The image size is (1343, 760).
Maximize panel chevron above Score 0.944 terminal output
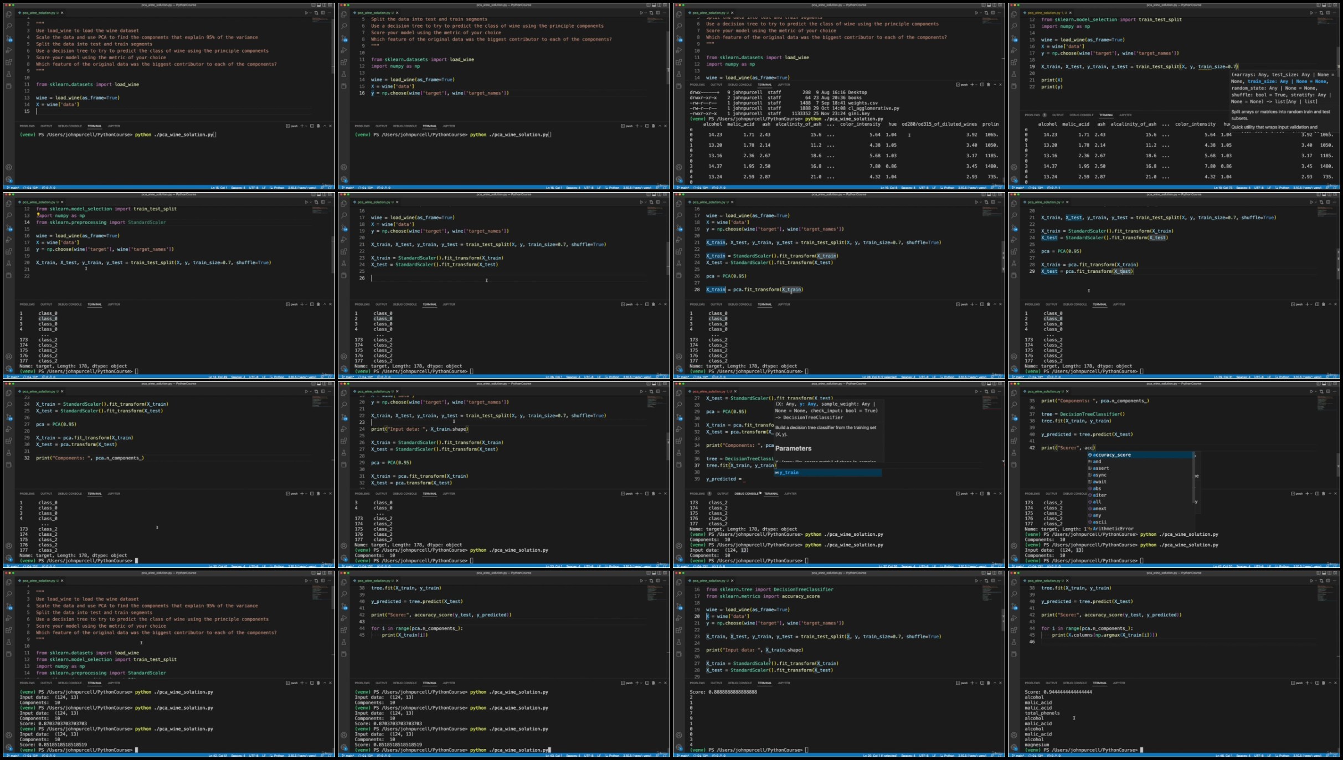[x=1330, y=683]
